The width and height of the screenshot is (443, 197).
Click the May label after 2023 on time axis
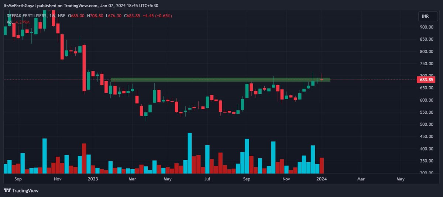tap(168, 179)
